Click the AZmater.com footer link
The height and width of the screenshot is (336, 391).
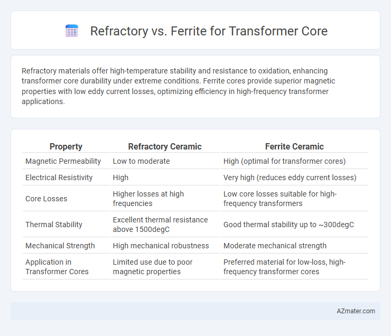[x=356, y=311]
